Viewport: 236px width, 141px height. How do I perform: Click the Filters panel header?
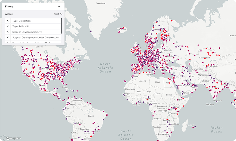33,6
